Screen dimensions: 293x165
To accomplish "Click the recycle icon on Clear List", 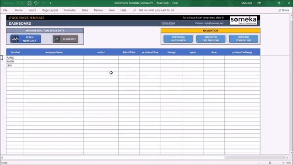I will pyautogui.click(x=57, y=39).
